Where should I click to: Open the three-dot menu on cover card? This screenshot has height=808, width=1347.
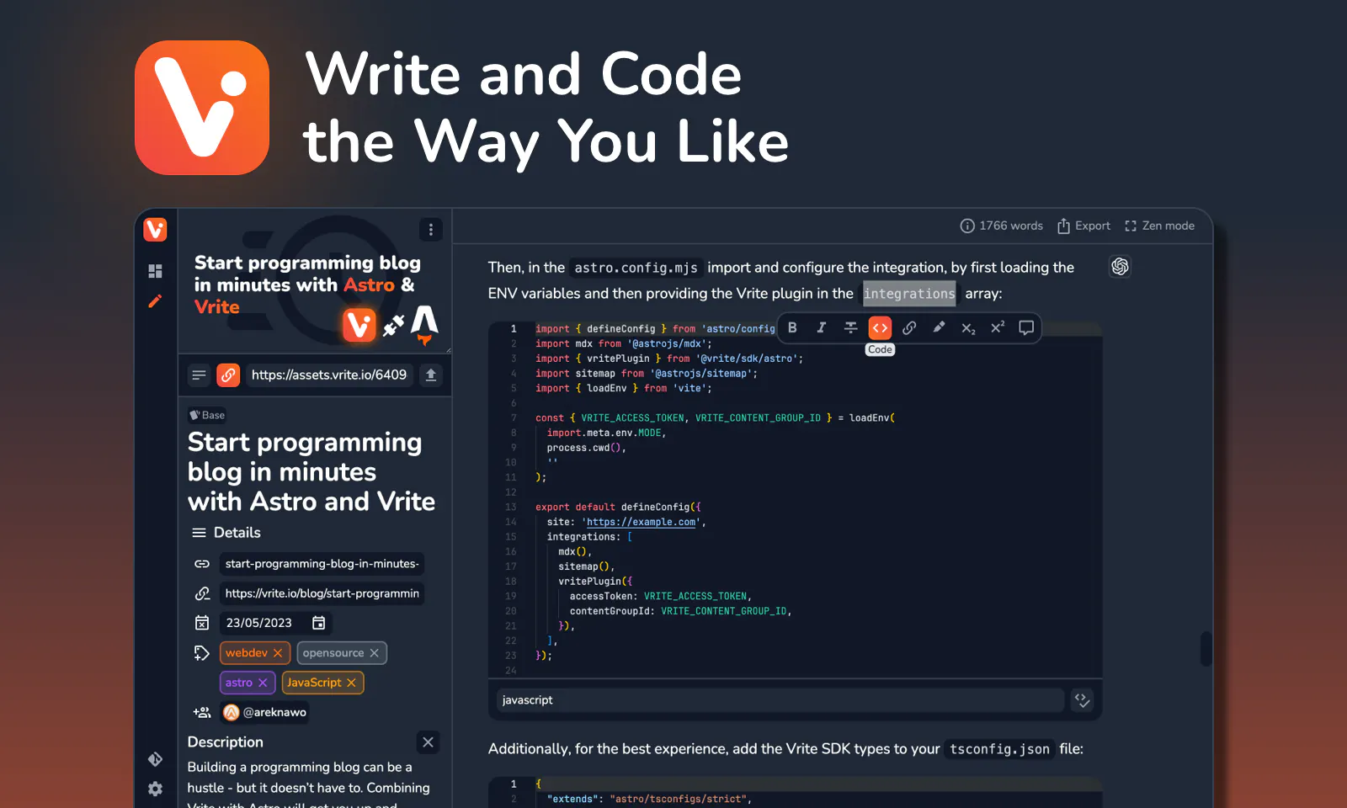pos(430,230)
